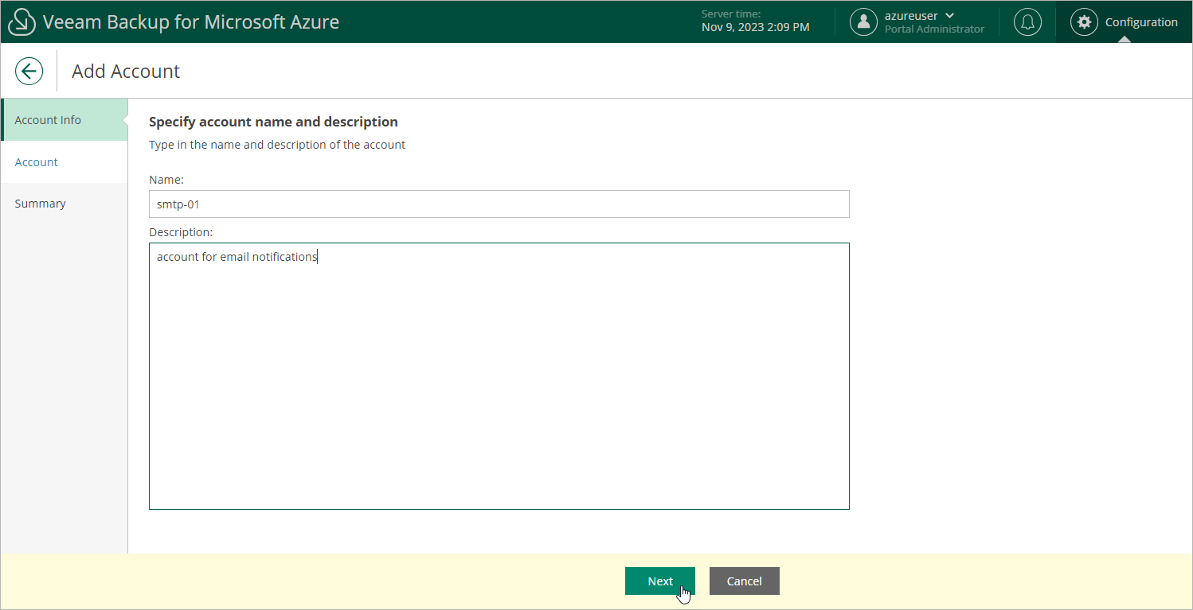Click the azureuser avatar icon
Screen dimensions: 1193x610
[863, 22]
